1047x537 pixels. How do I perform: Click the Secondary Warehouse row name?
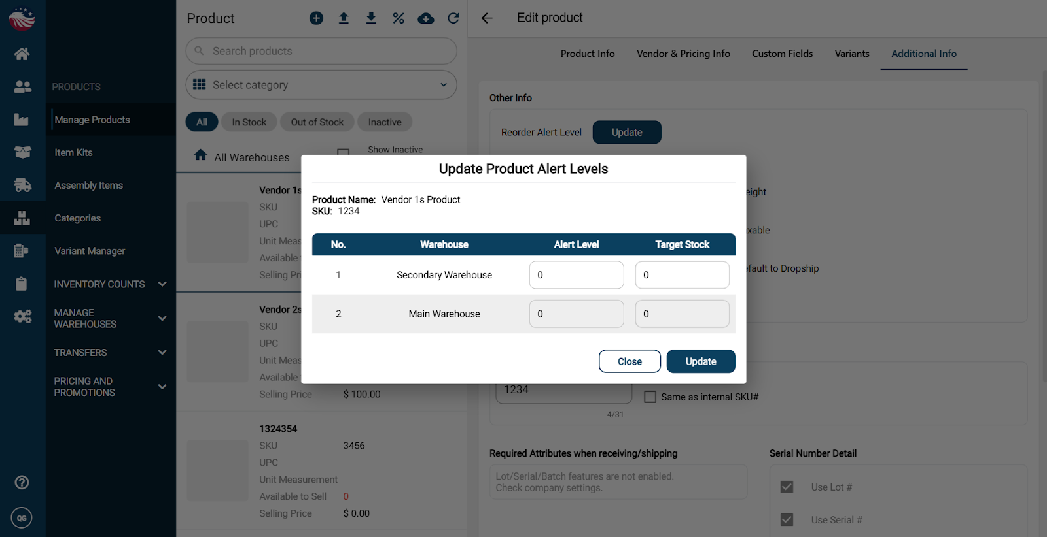point(444,275)
